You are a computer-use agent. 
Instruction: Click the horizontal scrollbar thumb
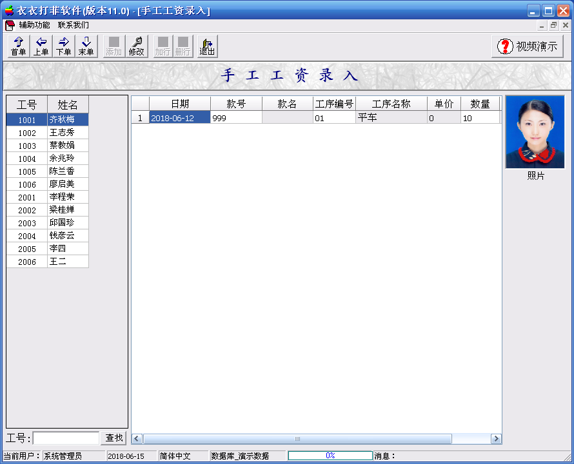pos(297,439)
